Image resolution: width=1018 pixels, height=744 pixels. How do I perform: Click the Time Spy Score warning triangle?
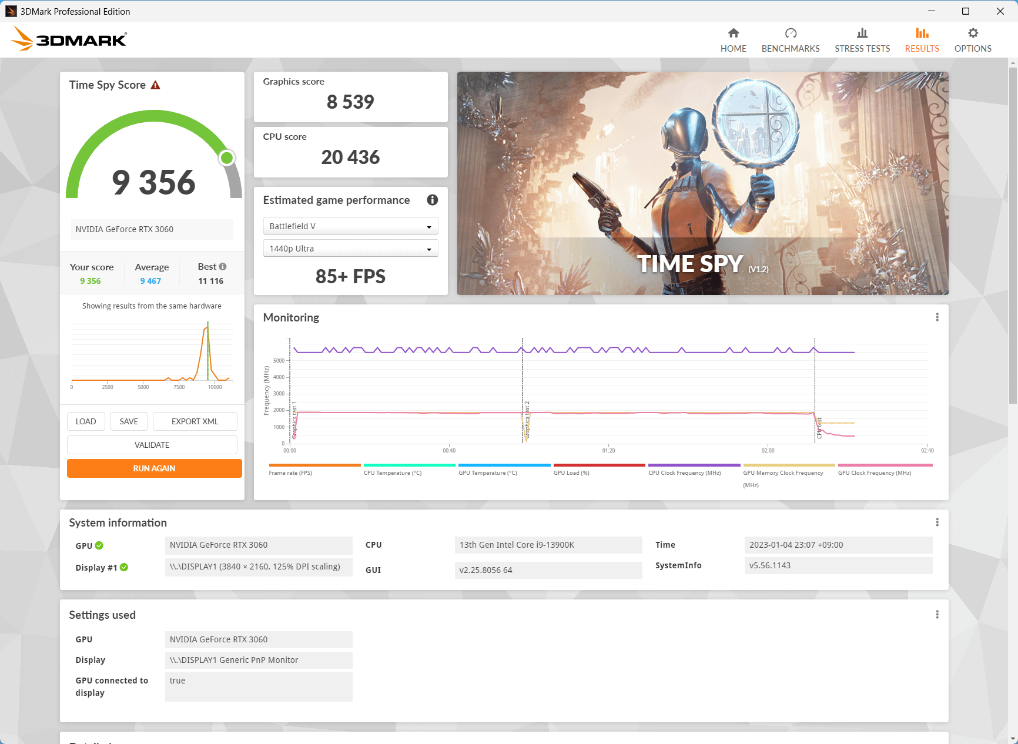[155, 85]
